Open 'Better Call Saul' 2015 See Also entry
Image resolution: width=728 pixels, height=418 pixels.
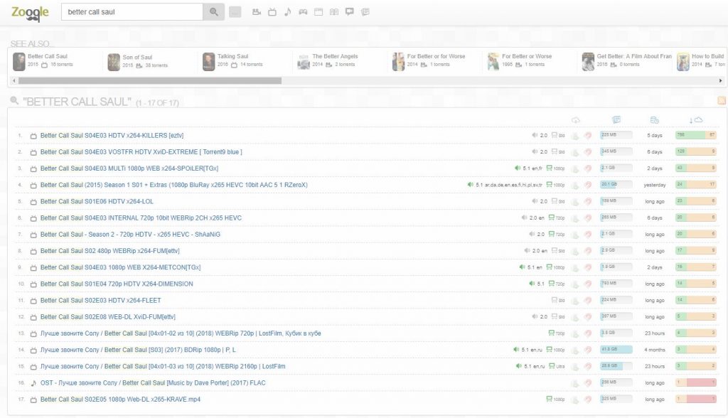point(48,57)
